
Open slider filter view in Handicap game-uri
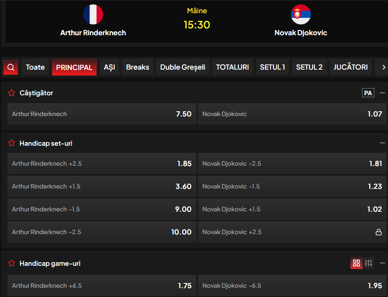coord(368,263)
